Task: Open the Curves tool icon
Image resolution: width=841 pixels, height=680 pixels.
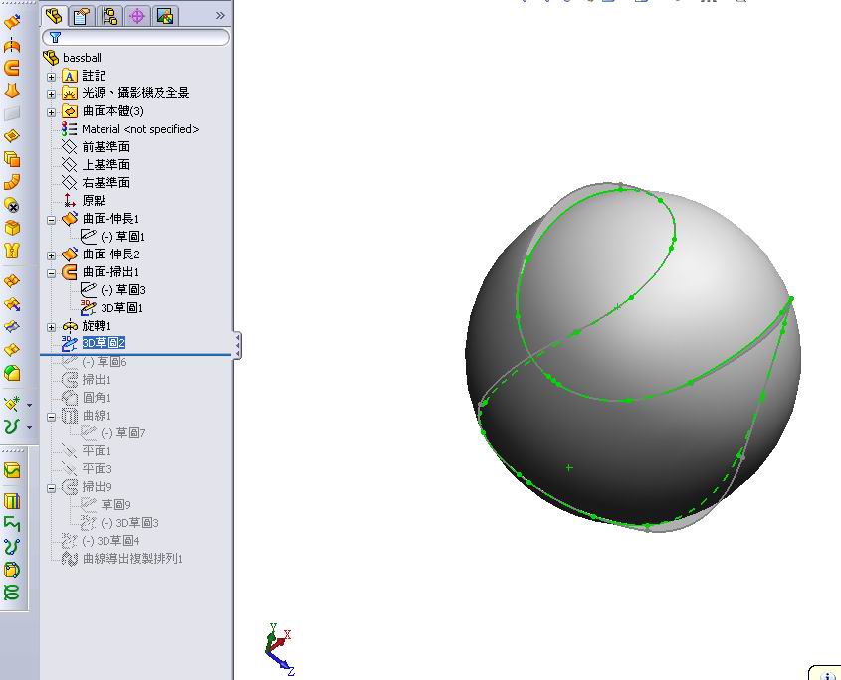Action: [12, 426]
